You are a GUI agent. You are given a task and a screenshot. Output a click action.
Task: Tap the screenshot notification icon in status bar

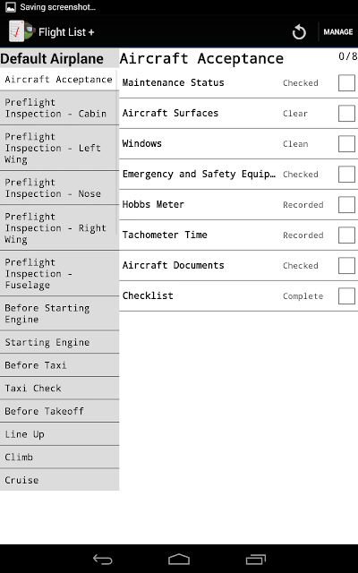[11, 6]
